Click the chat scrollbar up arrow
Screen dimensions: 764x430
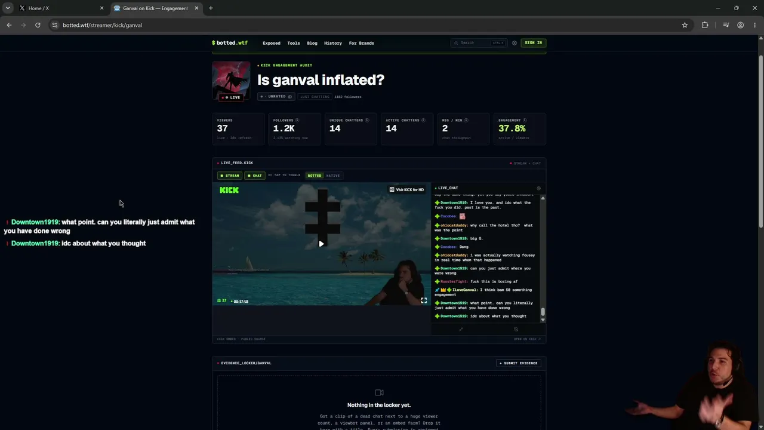click(543, 198)
